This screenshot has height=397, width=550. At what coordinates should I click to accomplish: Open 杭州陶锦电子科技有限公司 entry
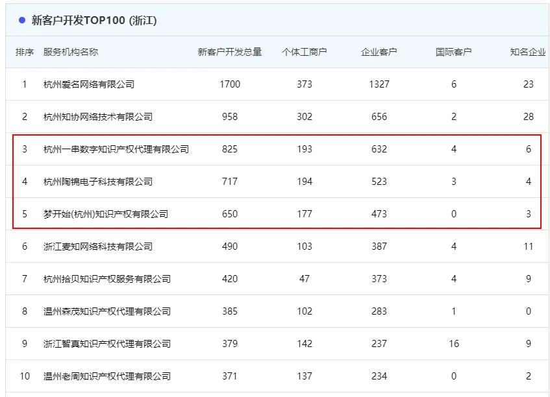98,182
